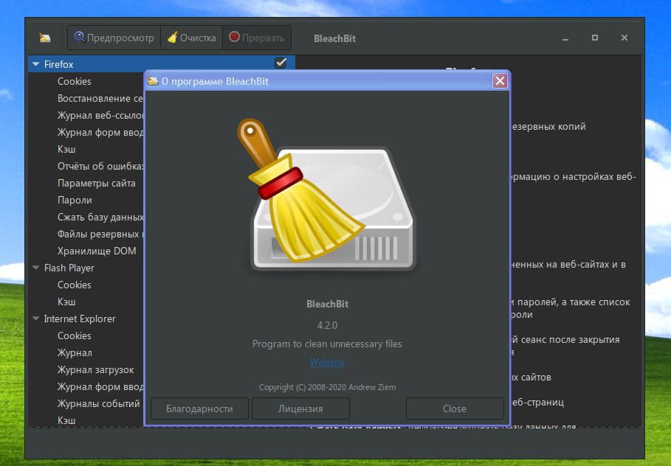
Task: Select Cookies under Firefox
Action: [x=75, y=81]
